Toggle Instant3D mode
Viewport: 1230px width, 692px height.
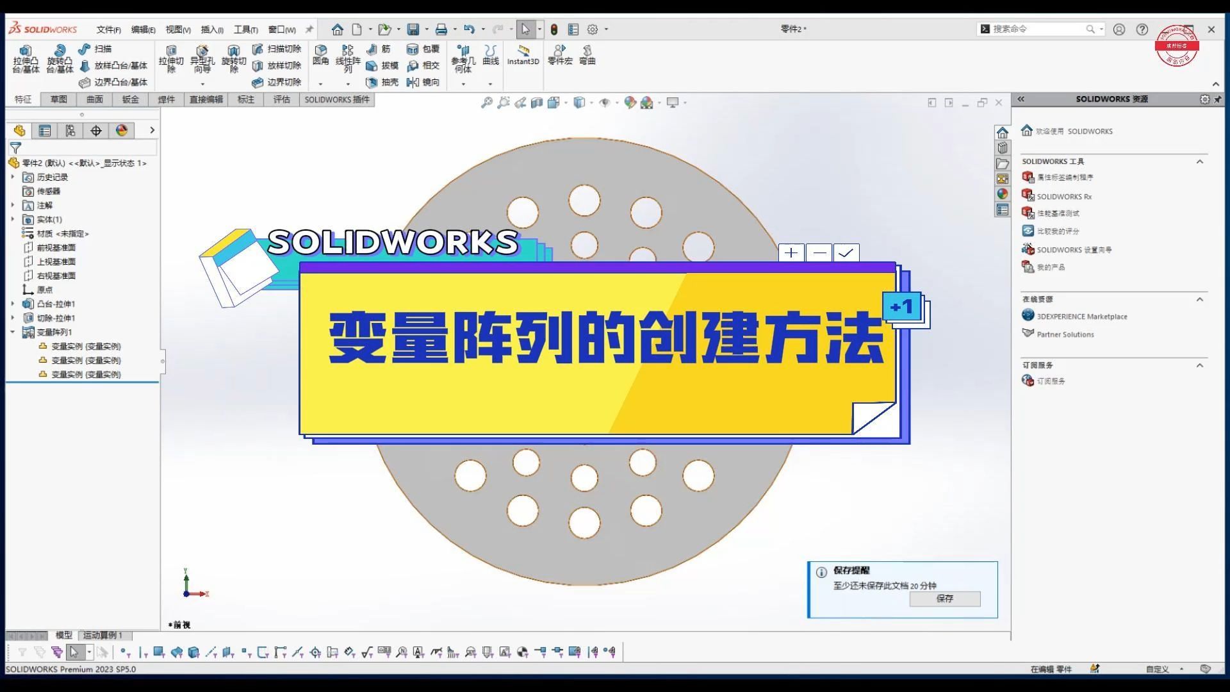click(x=523, y=54)
